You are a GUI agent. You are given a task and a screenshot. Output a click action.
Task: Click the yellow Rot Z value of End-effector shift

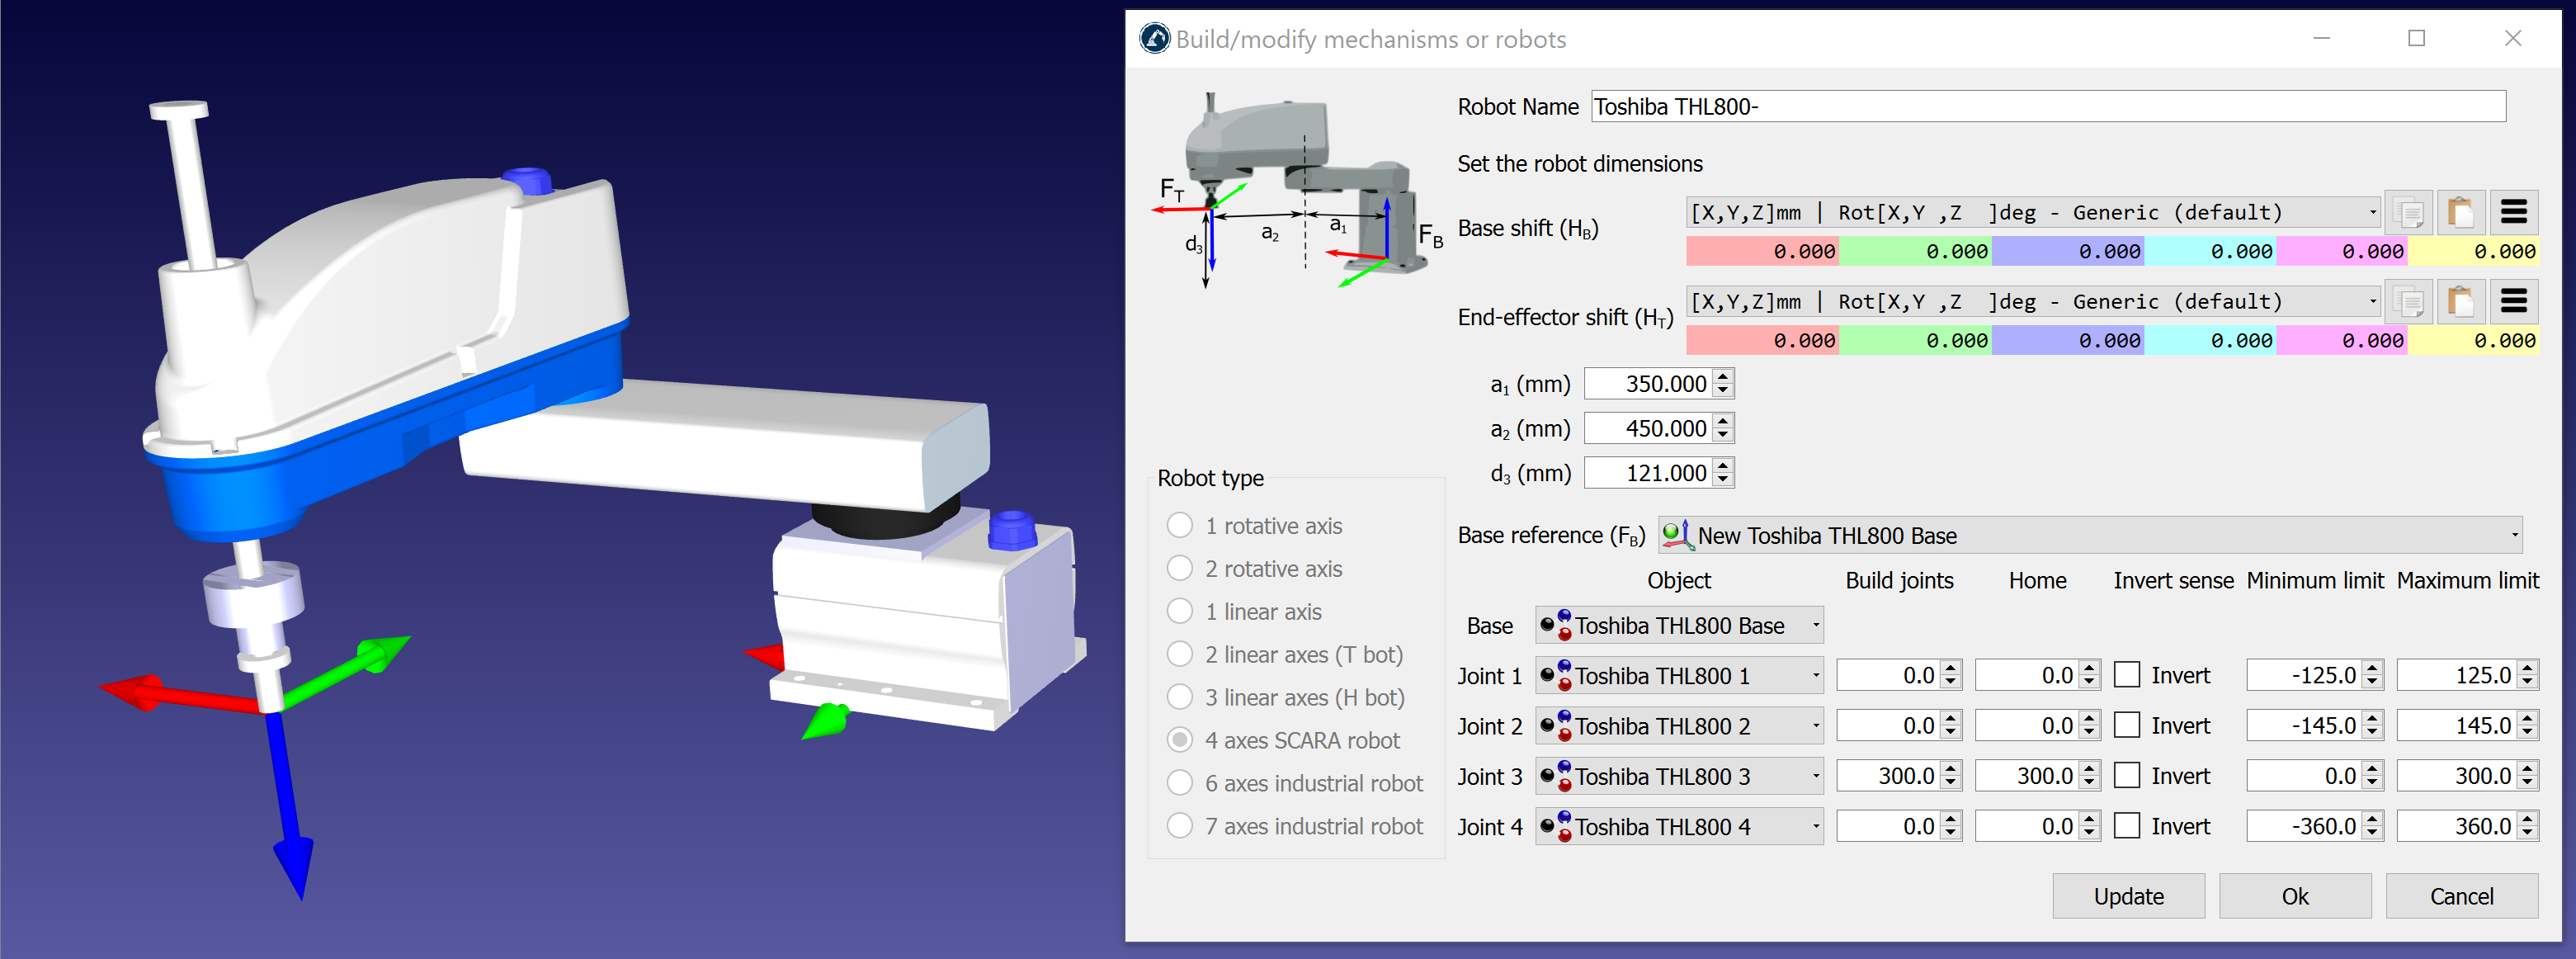pyautogui.click(x=2473, y=341)
